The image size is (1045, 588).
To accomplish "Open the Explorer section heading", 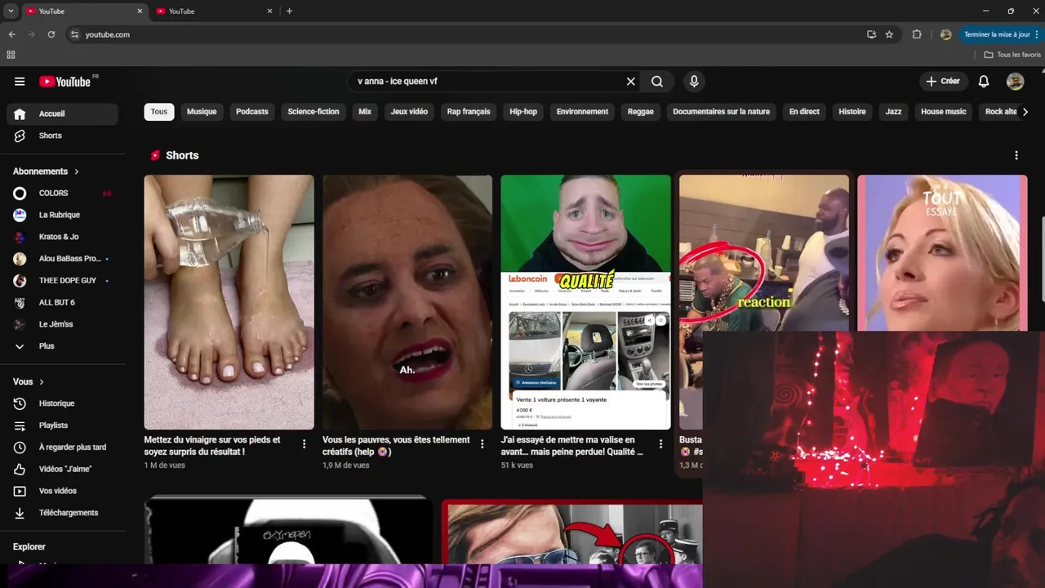I will (x=29, y=547).
